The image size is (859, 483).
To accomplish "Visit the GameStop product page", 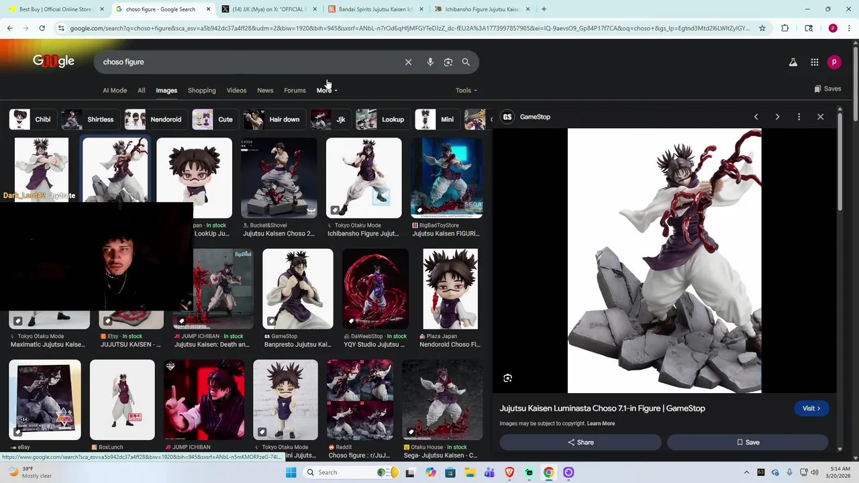I will point(811,409).
